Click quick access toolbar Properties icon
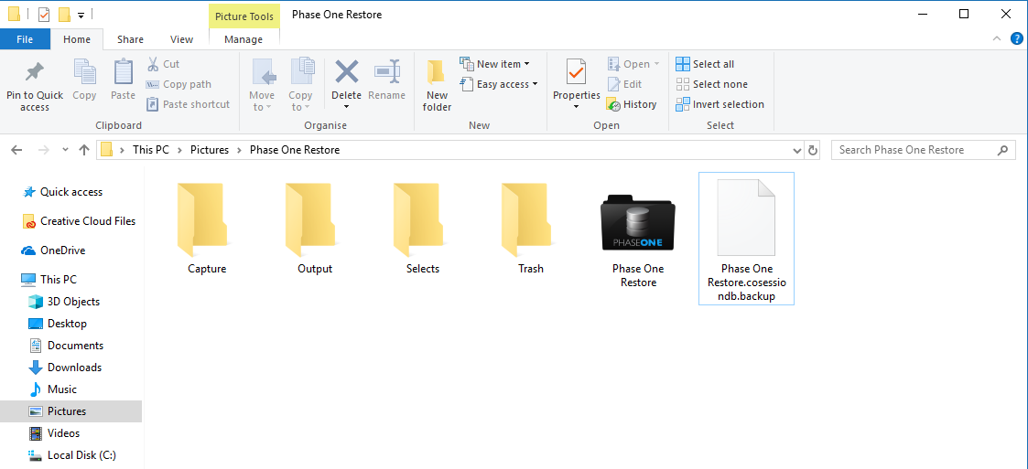 point(44,15)
